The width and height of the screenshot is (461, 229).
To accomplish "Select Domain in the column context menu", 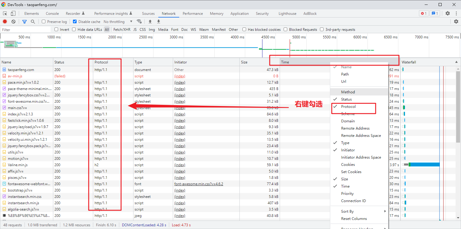I will coord(359,121).
